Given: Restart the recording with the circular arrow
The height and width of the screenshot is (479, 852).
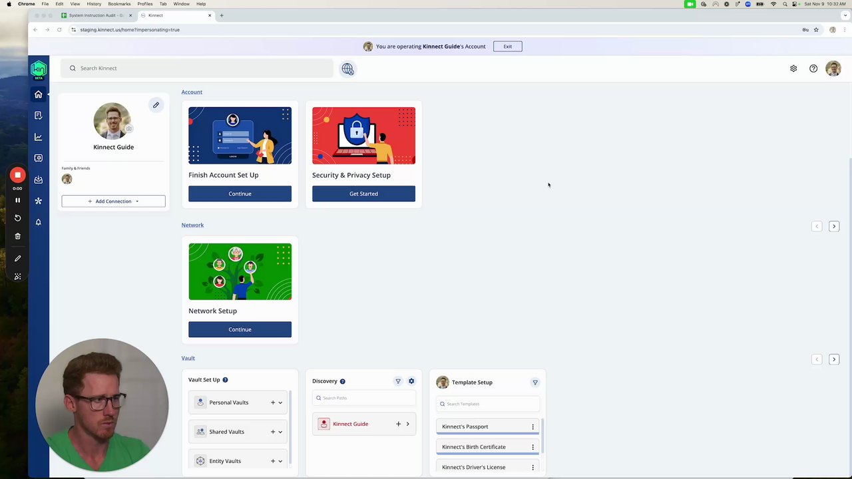Looking at the screenshot, I should 17,218.
